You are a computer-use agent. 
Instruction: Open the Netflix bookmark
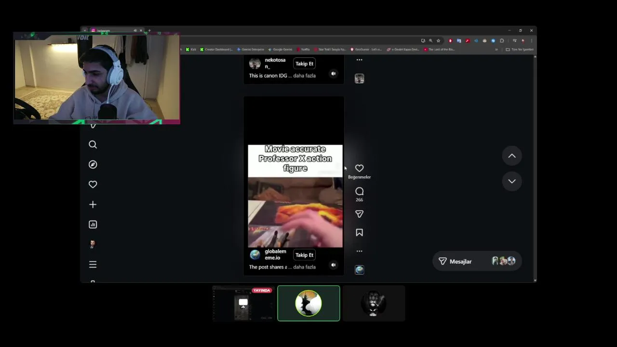pyautogui.click(x=303, y=49)
